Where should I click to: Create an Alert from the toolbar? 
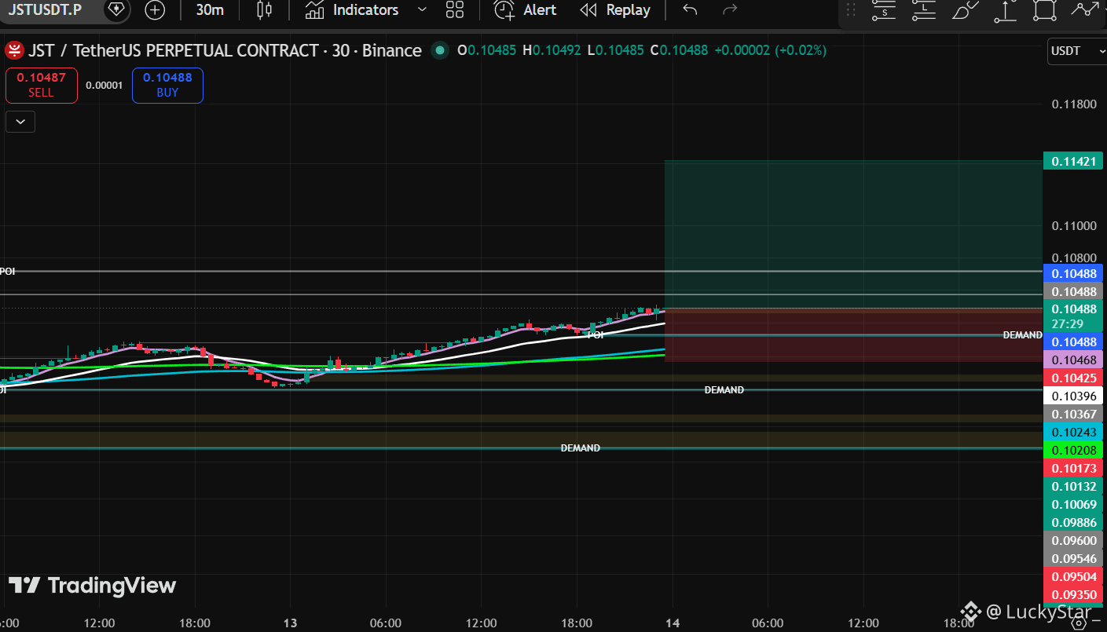tap(525, 10)
